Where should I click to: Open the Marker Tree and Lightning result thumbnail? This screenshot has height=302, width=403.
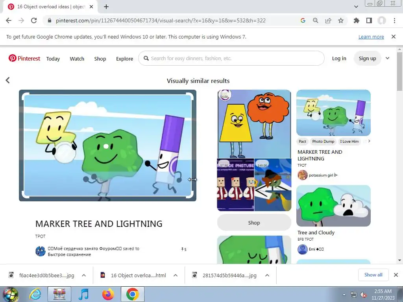pyautogui.click(x=333, y=113)
